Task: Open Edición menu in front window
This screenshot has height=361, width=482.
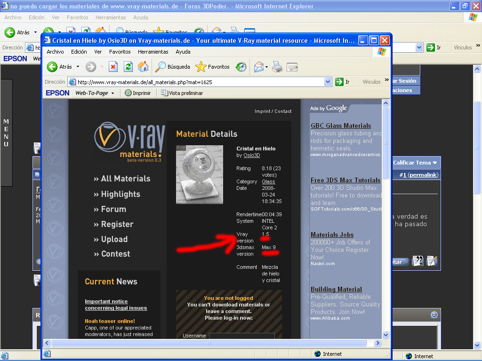Action: click(x=79, y=52)
